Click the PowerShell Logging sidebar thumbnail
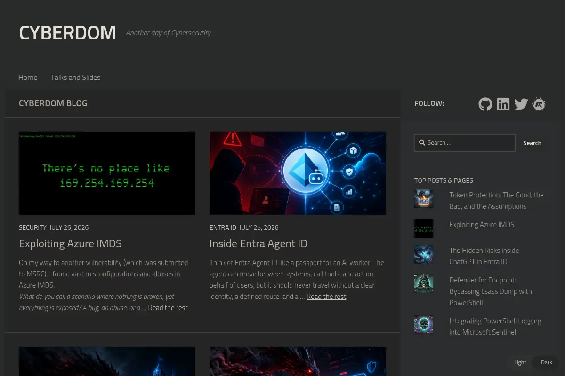 click(424, 325)
